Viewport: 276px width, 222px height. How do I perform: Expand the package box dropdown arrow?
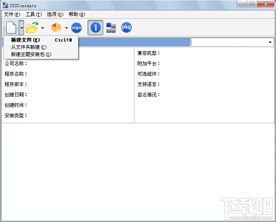[x=66, y=28]
